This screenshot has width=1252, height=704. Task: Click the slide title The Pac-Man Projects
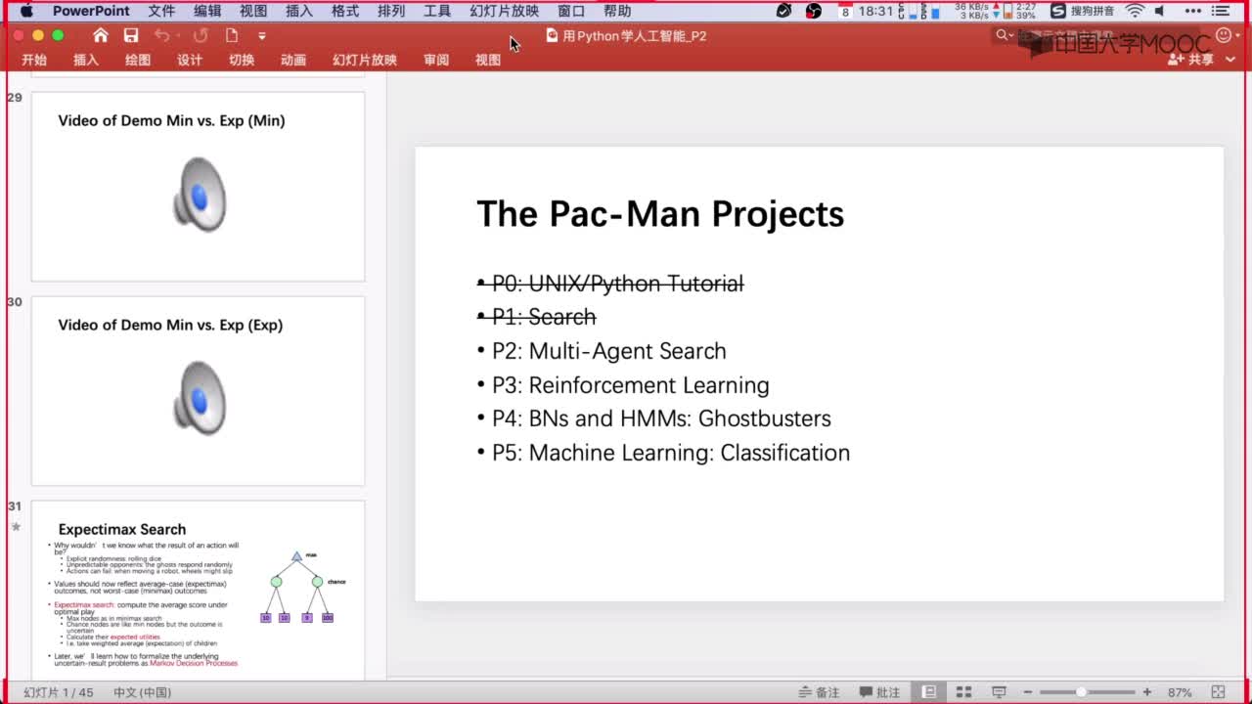[x=660, y=214]
